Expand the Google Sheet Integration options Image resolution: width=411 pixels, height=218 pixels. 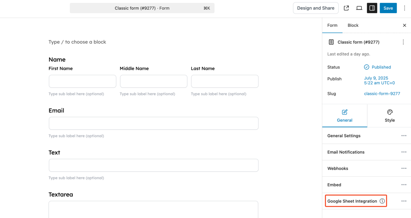(x=404, y=201)
